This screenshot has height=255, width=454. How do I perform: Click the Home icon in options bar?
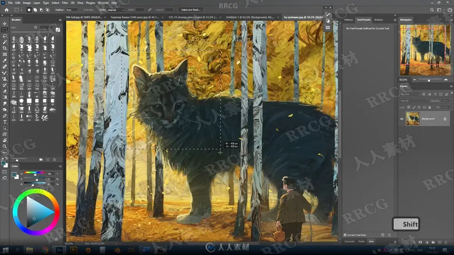coord(6,10)
